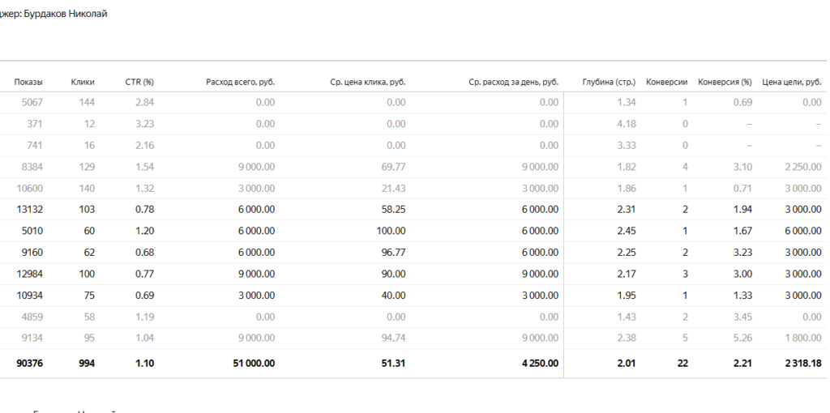
Task: Click the clicks value 129
Action: [88, 167]
